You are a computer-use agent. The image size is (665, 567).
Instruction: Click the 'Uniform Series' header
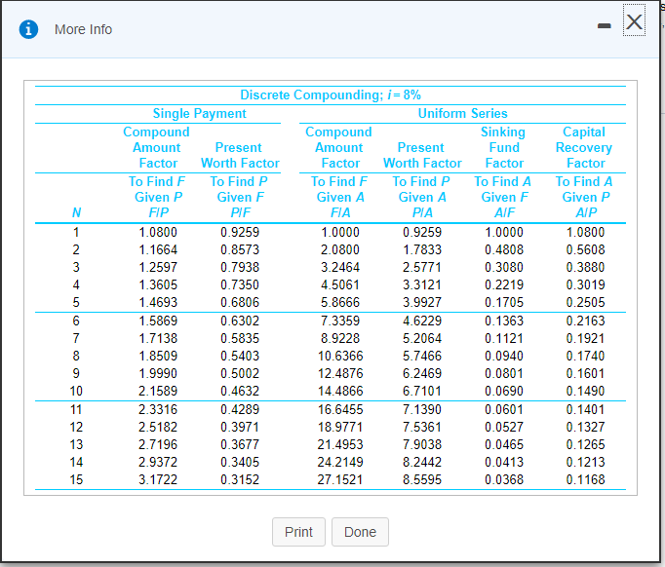point(463,114)
